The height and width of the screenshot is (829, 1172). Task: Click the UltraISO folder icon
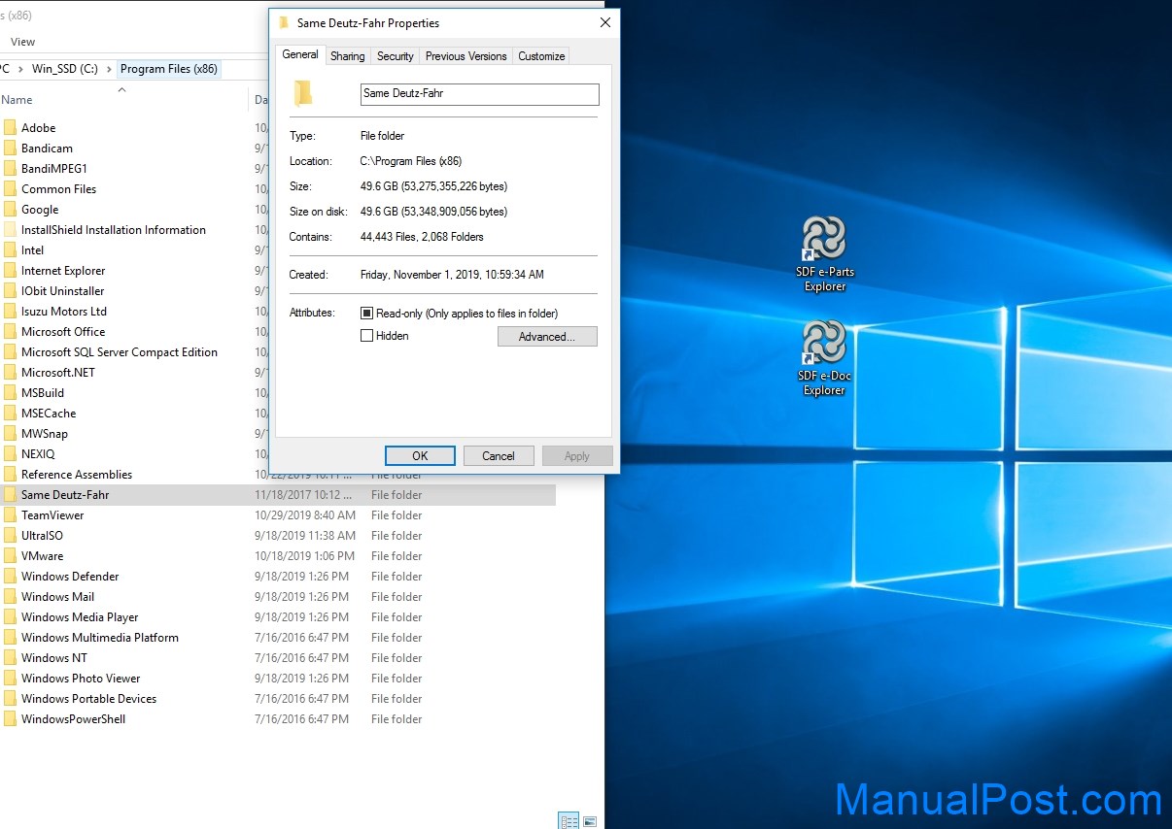coord(10,536)
